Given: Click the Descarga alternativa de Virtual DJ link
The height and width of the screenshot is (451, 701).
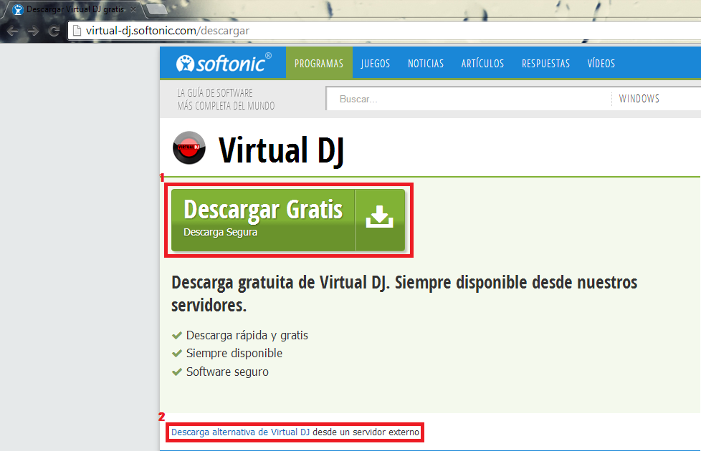Looking at the screenshot, I should pyautogui.click(x=241, y=432).
